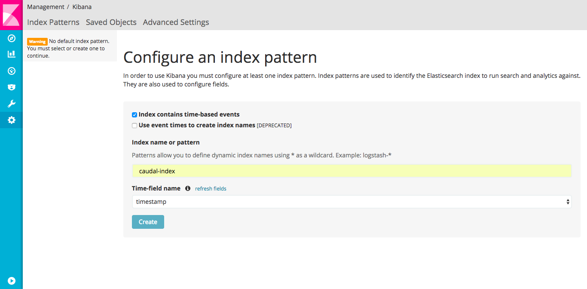Click the orange Warning badge
This screenshot has width=587, height=289.
click(x=37, y=42)
